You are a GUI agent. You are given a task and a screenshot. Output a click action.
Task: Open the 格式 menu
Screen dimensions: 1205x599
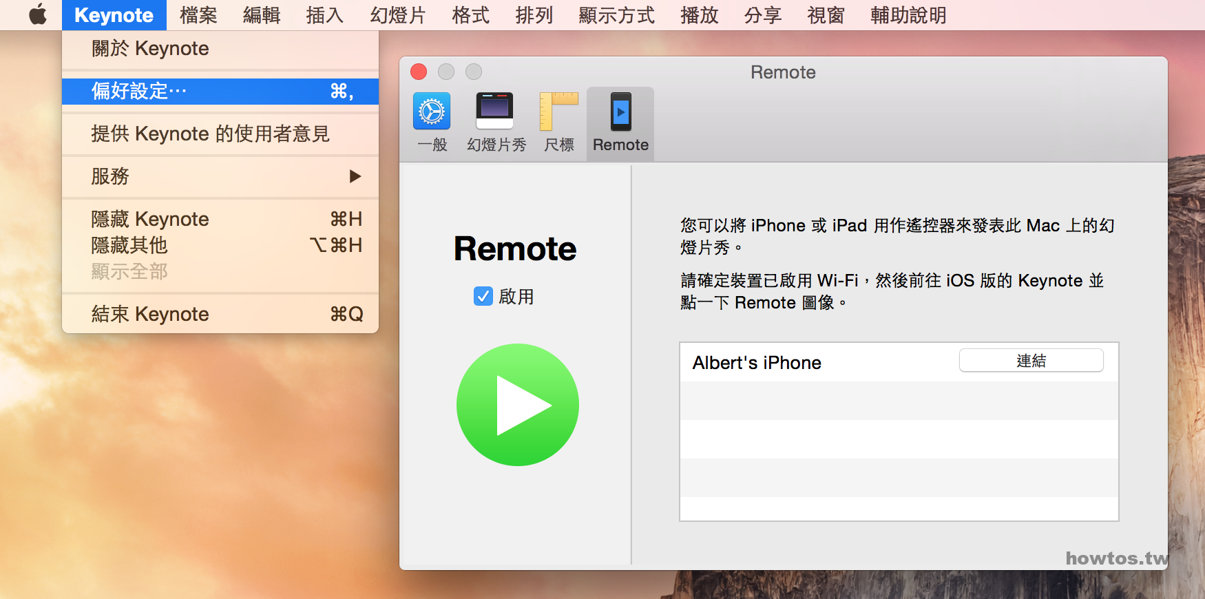pos(471,15)
